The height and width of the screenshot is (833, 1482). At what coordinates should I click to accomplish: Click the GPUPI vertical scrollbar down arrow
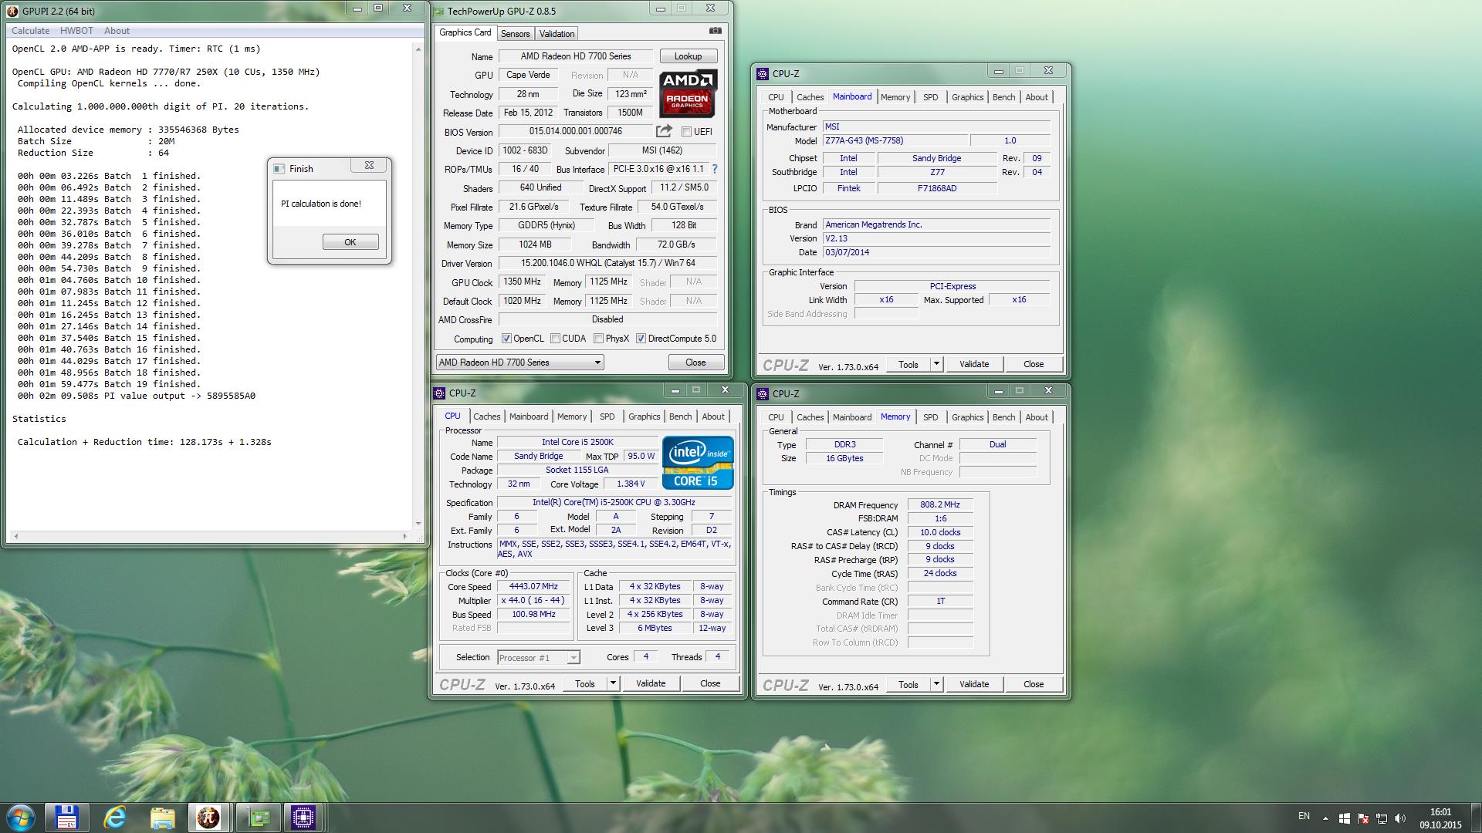pos(418,524)
